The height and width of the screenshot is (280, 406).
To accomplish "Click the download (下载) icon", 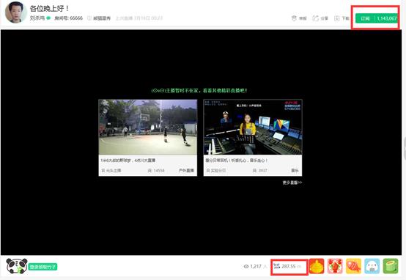I will pos(336,18).
